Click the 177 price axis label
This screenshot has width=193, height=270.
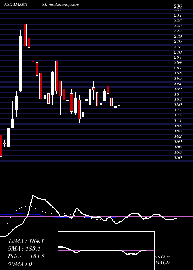pyautogui.click(x=178, y=110)
